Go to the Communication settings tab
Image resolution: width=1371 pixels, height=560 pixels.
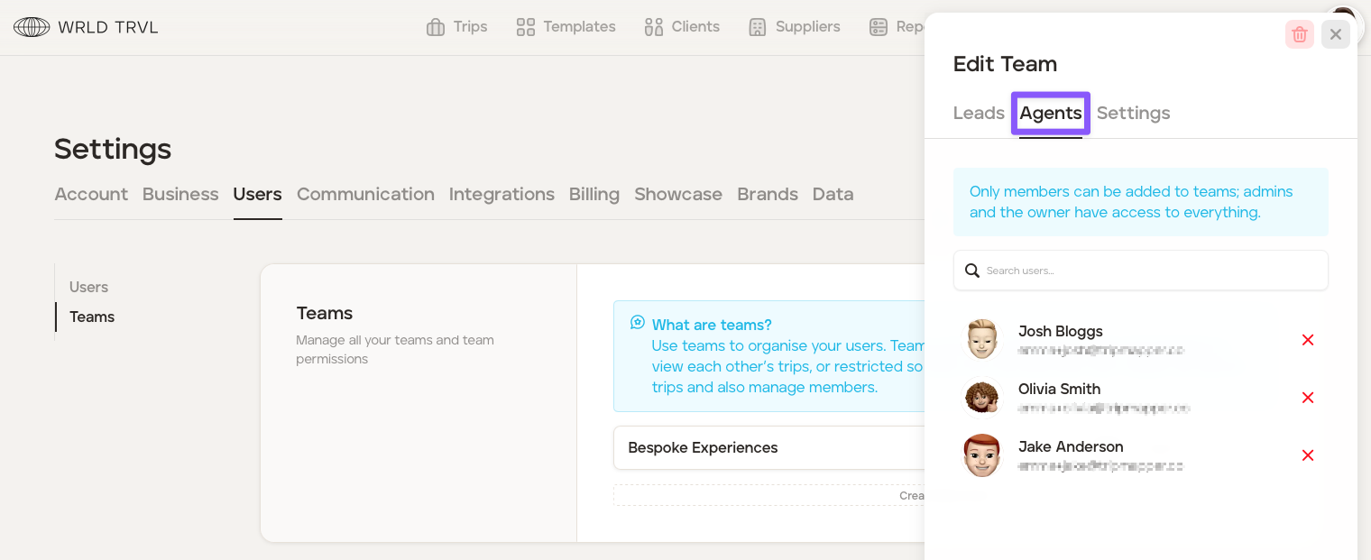pyautogui.click(x=365, y=194)
